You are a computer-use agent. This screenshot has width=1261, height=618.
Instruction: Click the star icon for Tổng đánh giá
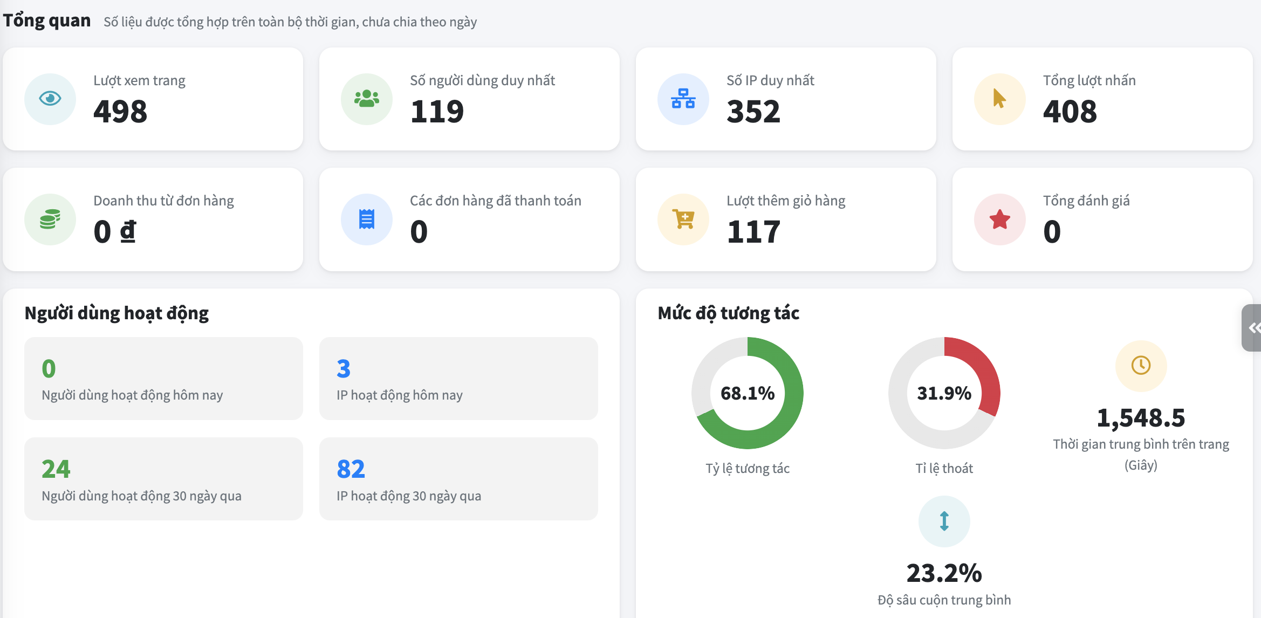pos(1000,219)
